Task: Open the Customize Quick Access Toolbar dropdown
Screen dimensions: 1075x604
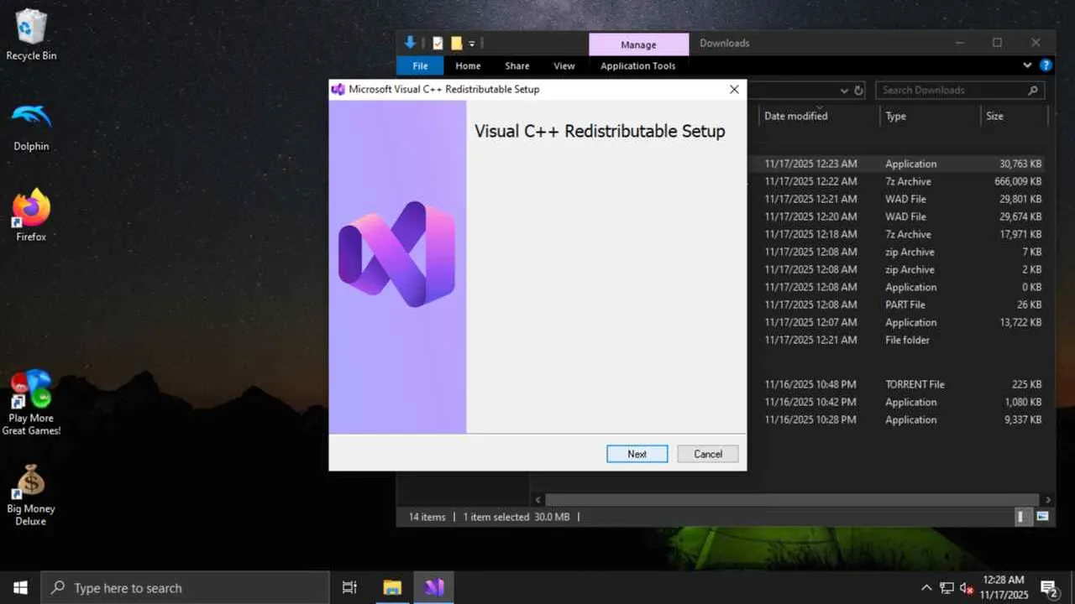Action: [x=472, y=44]
